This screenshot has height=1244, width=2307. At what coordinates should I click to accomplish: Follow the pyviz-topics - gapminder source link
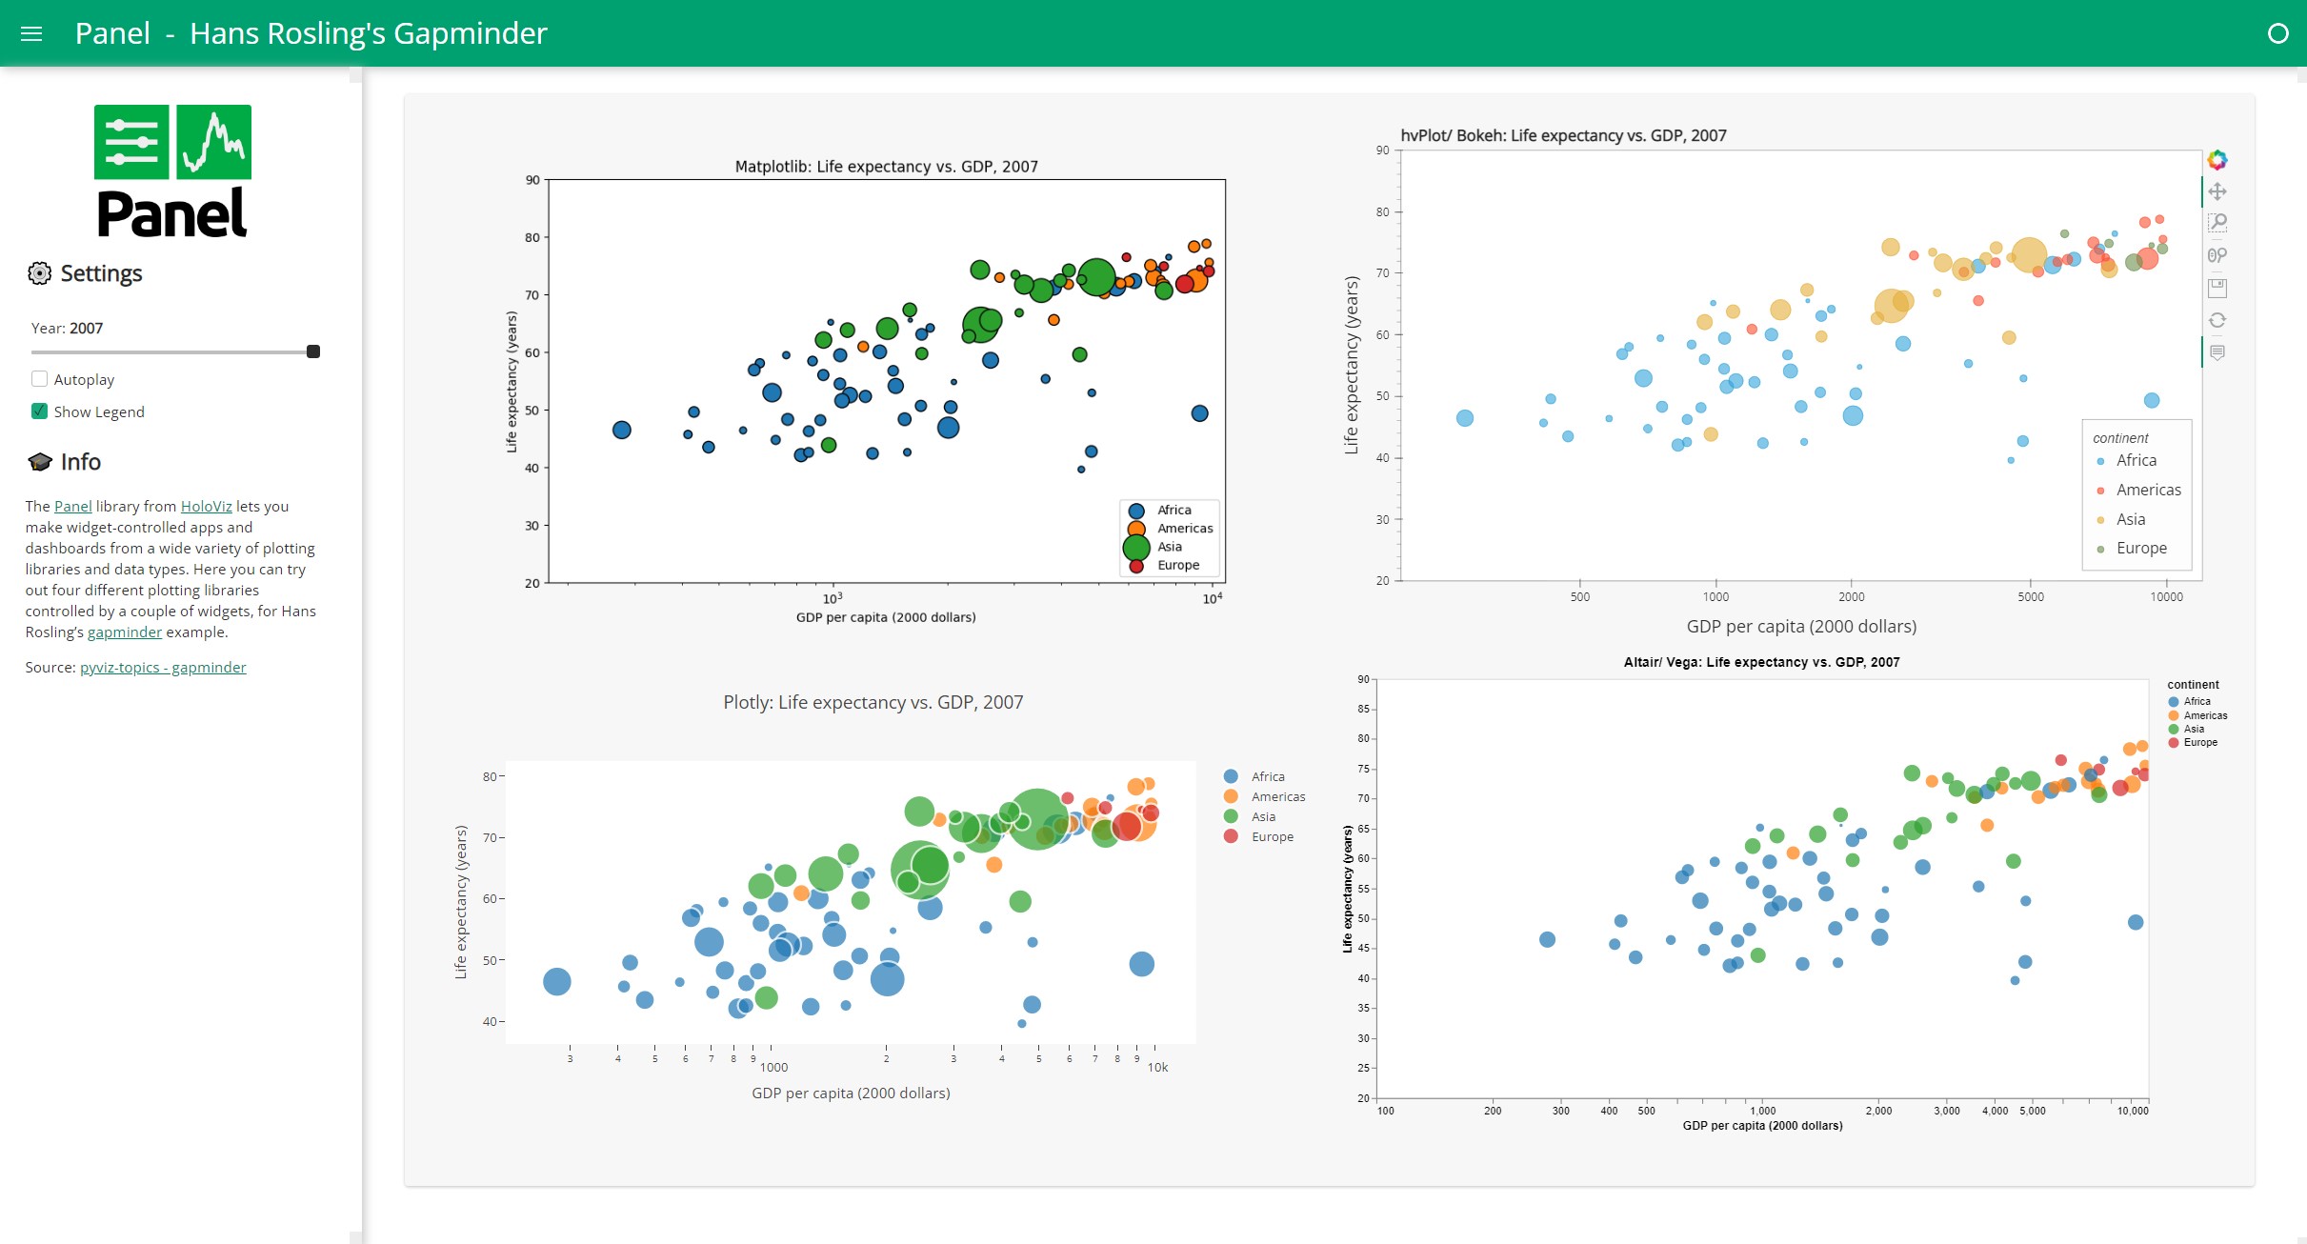(162, 667)
